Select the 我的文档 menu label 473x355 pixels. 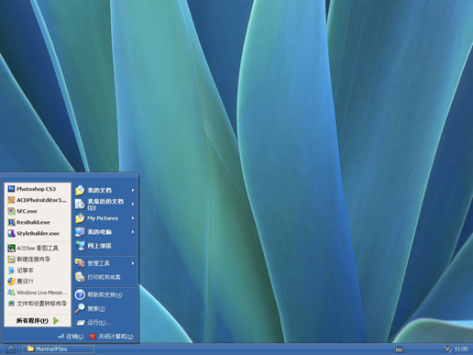[100, 190]
